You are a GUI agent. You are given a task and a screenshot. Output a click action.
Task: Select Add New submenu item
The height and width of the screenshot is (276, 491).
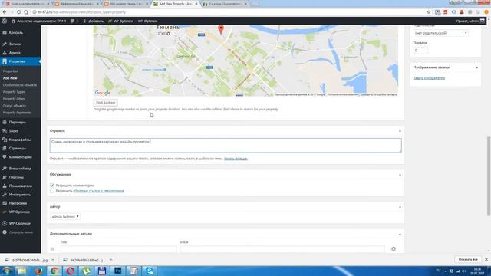click(10, 78)
